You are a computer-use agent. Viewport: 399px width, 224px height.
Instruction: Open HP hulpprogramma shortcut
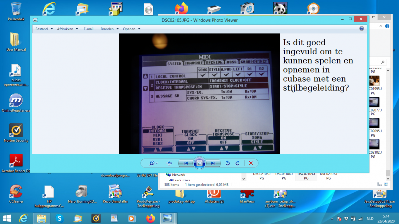click(49, 196)
